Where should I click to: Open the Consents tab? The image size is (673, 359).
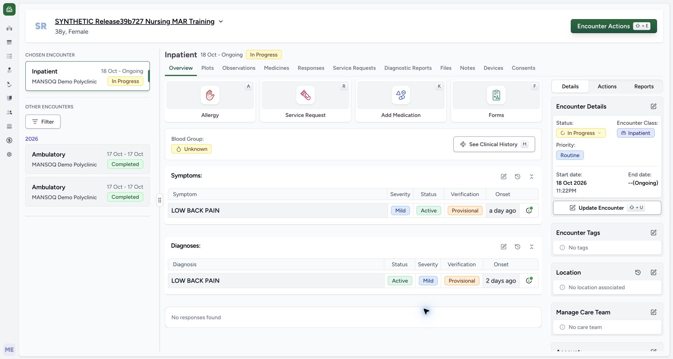(x=523, y=68)
